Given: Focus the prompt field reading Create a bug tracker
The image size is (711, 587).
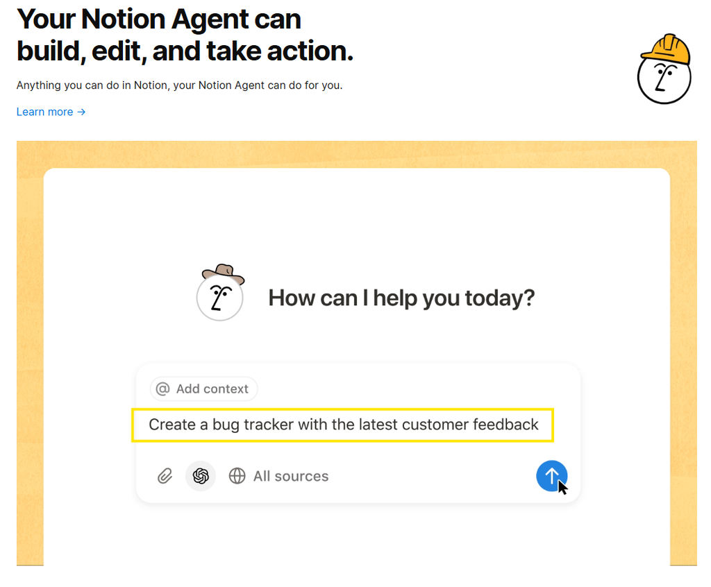Looking at the screenshot, I should 343,425.
